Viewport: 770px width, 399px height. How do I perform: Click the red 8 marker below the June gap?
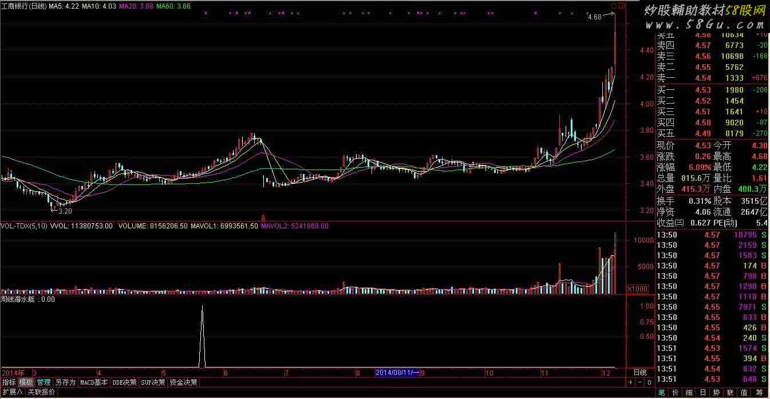click(x=263, y=218)
